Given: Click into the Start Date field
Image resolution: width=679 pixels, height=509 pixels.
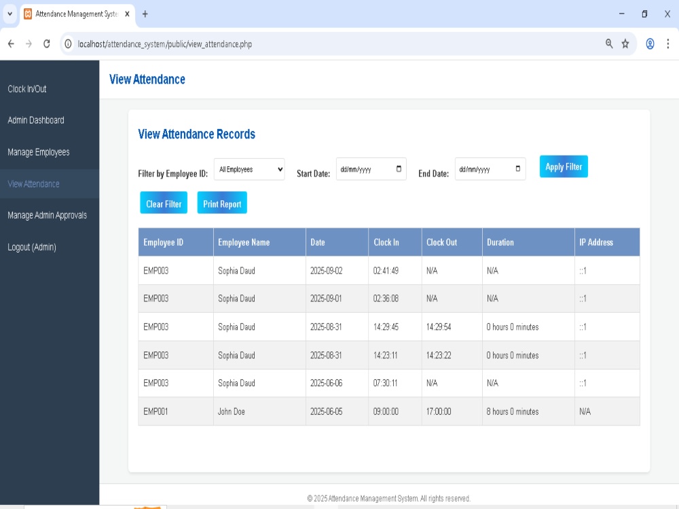Looking at the screenshot, I should [371, 169].
